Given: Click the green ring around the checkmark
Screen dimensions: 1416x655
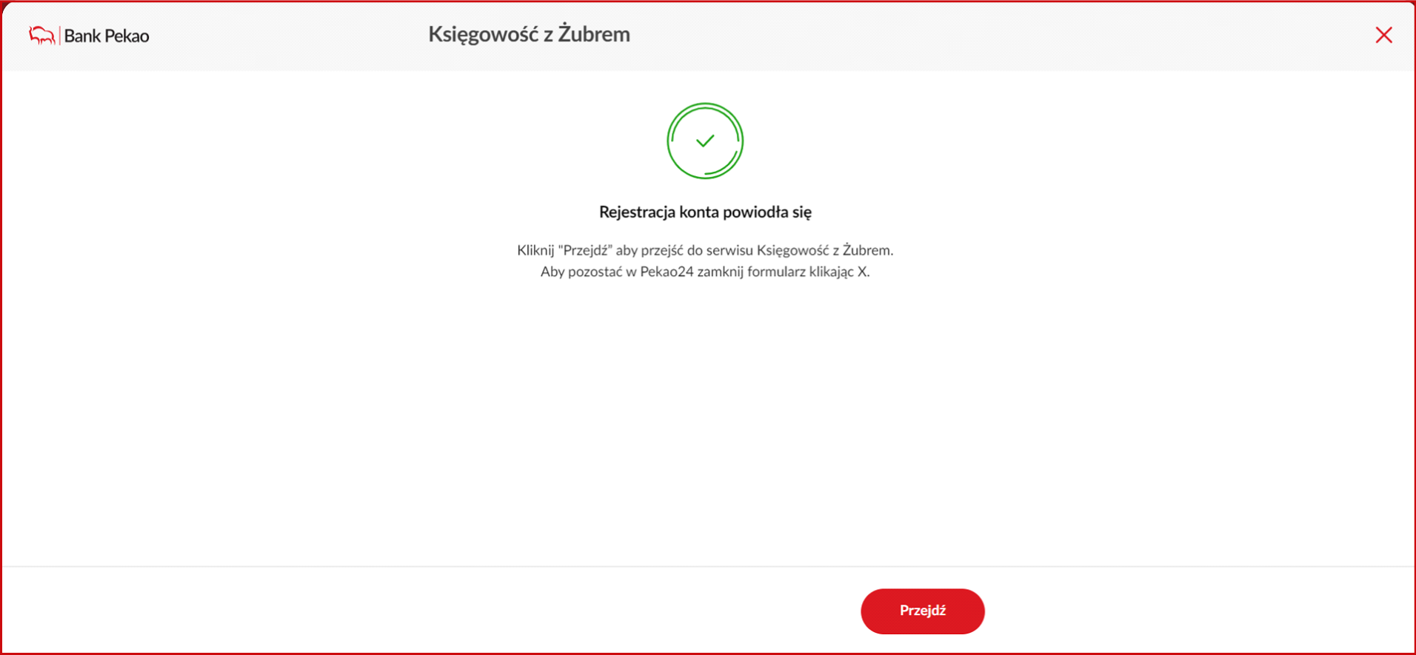Looking at the screenshot, I should (x=705, y=104).
